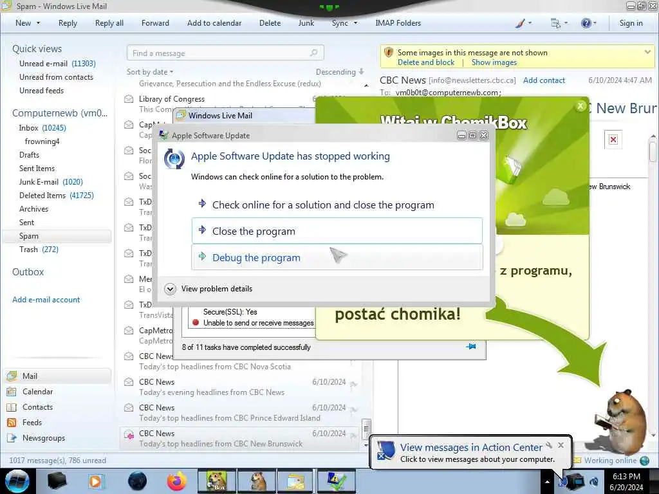
Task: Click the search magnifier in Find a message
Action: (x=313, y=53)
